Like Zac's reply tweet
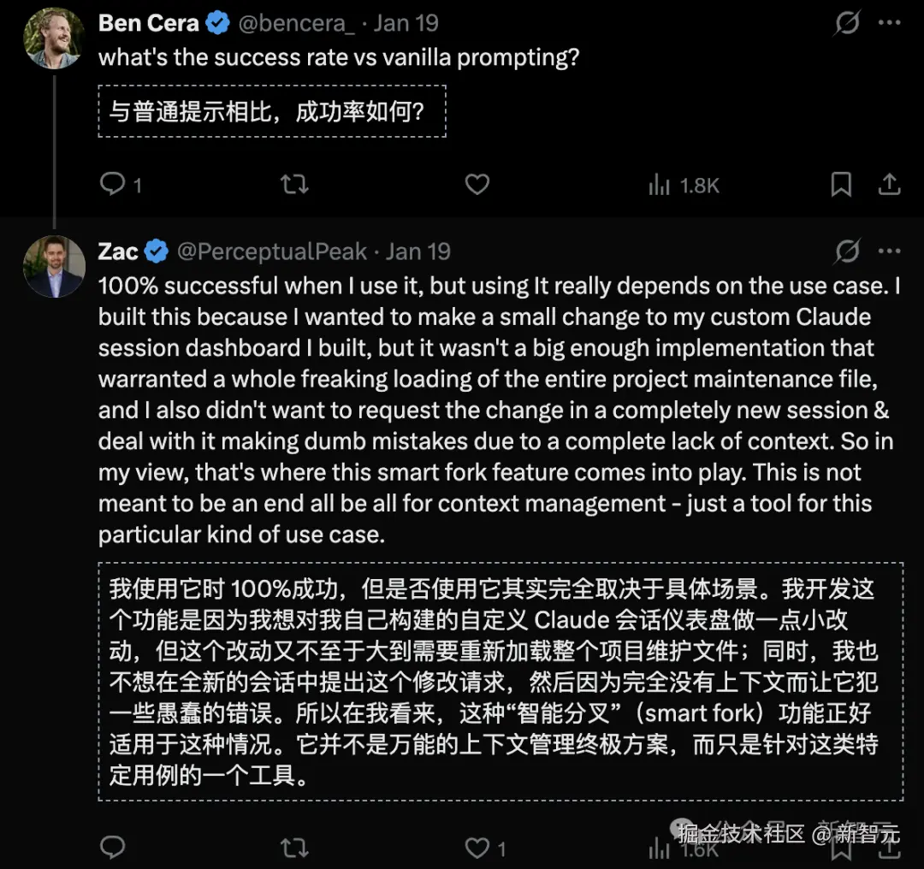924x869 pixels. tap(477, 847)
